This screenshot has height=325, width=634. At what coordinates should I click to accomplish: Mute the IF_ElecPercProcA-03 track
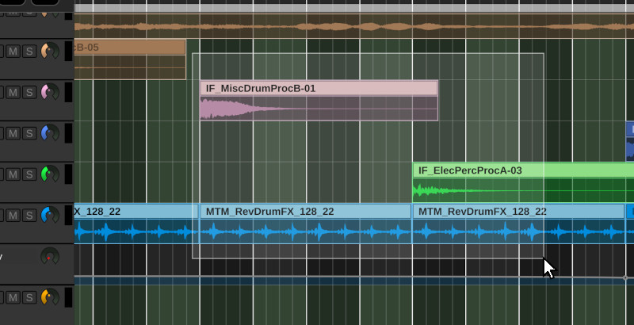(13, 174)
